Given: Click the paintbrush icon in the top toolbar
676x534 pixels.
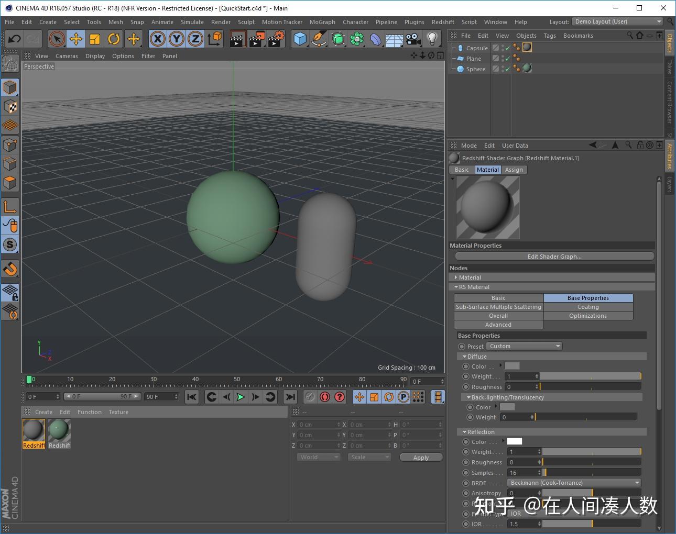Looking at the screenshot, I should pos(319,39).
